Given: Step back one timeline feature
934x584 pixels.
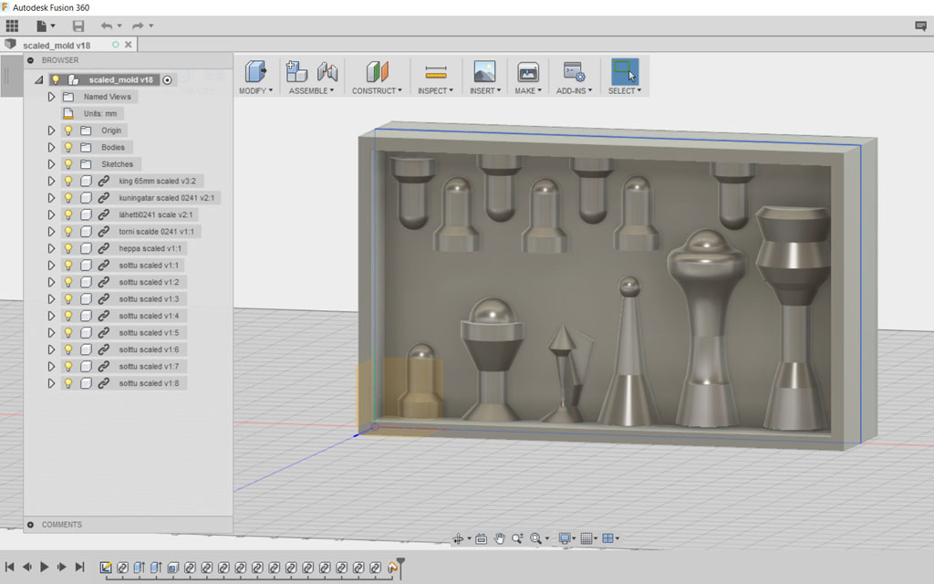Looking at the screenshot, I should pos(26,568).
